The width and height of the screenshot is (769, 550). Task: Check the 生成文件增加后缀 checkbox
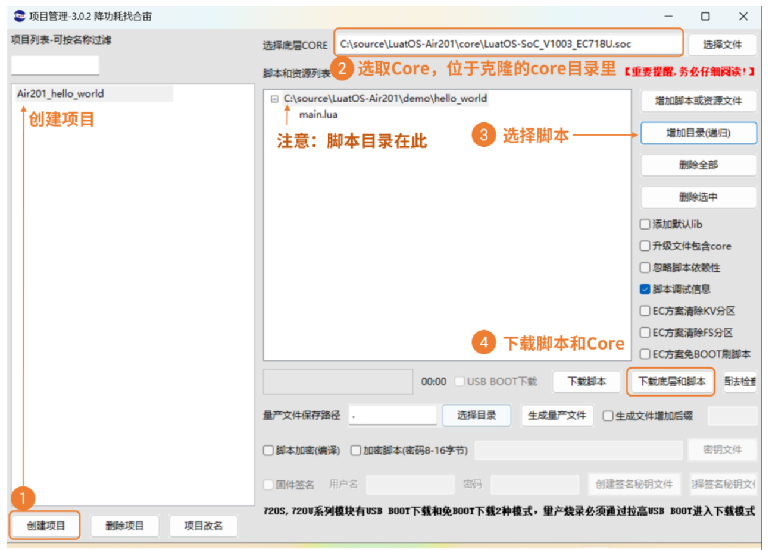608,416
